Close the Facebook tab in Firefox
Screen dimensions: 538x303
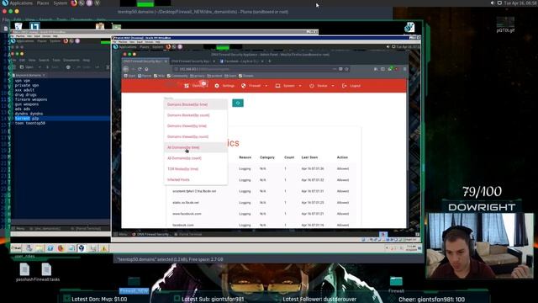point(262,61)
